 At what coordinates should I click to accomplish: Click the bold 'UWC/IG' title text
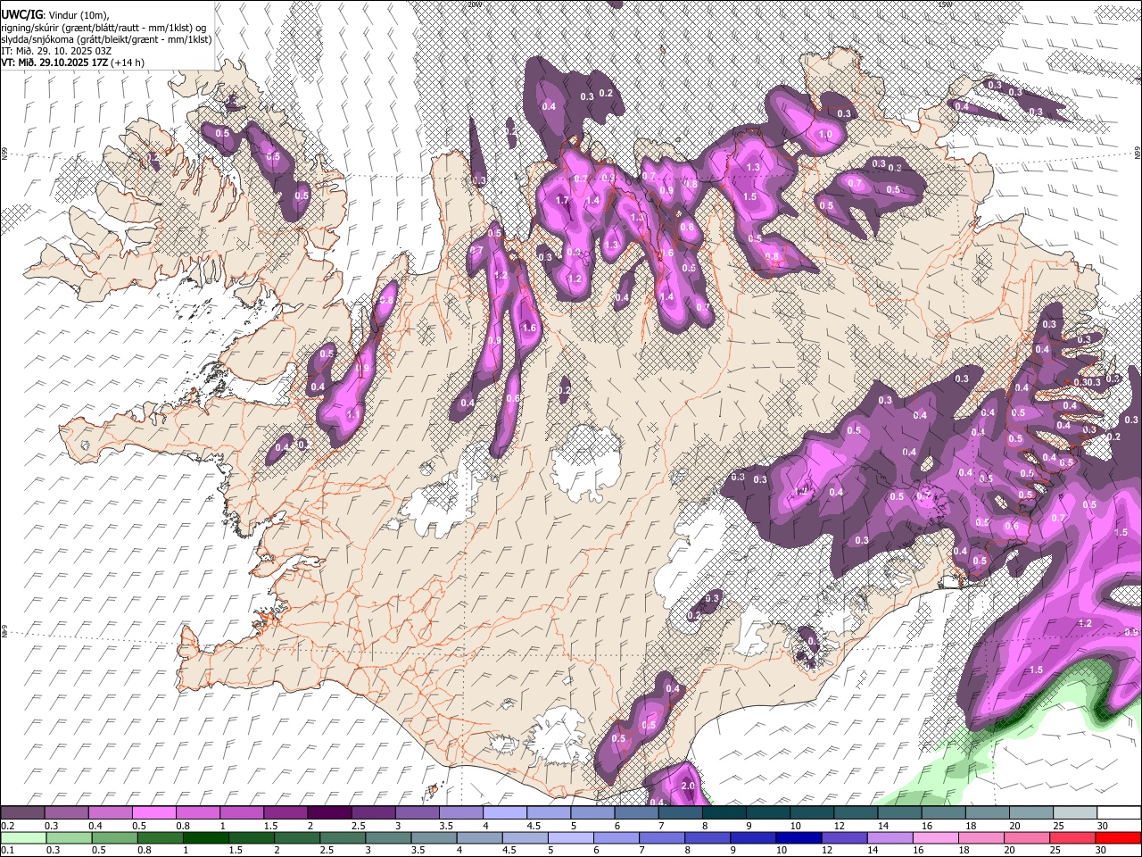(x=21, y=15)
